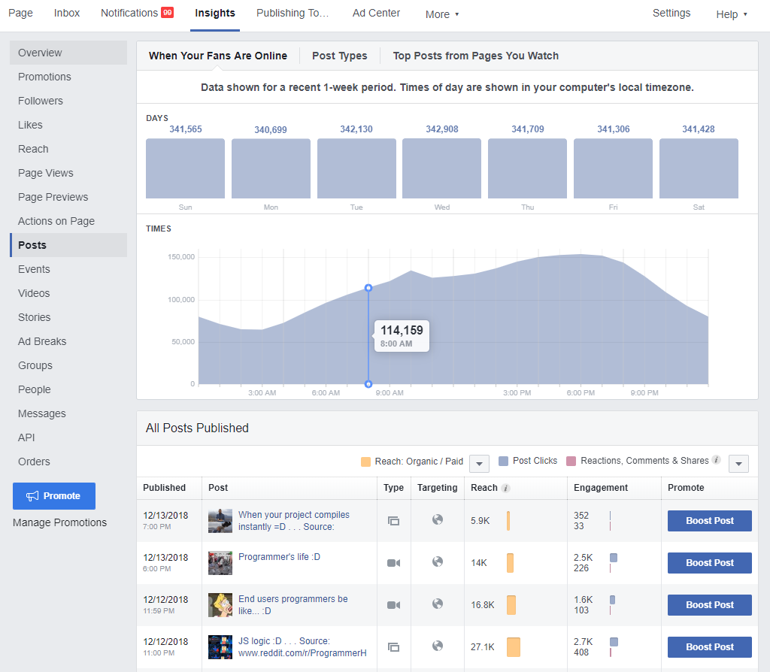Open the Manage Promotions link
This screenshot has height=672, width=770.
tap(59, 522)
